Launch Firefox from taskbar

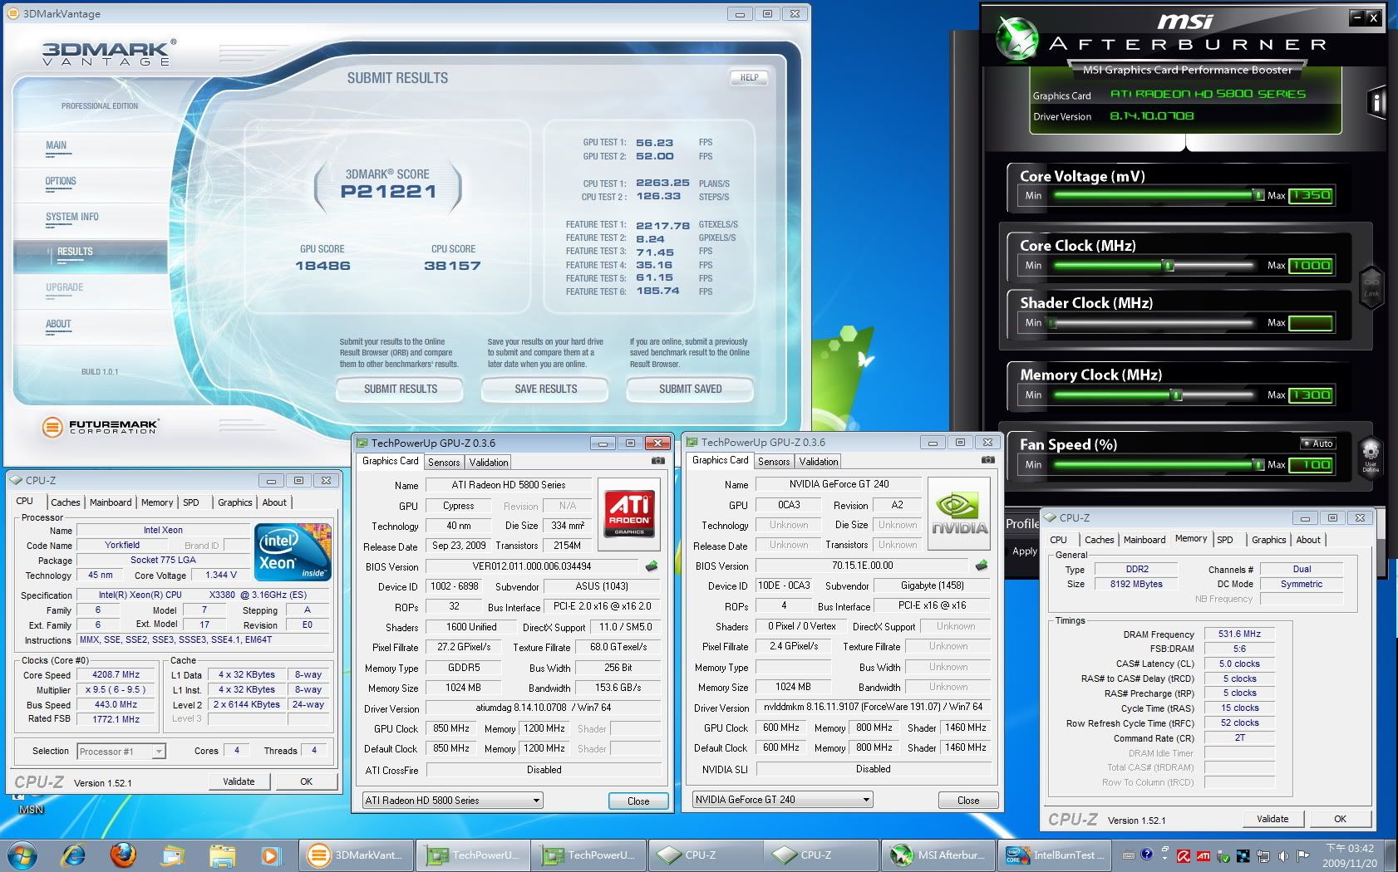point(123,855)
